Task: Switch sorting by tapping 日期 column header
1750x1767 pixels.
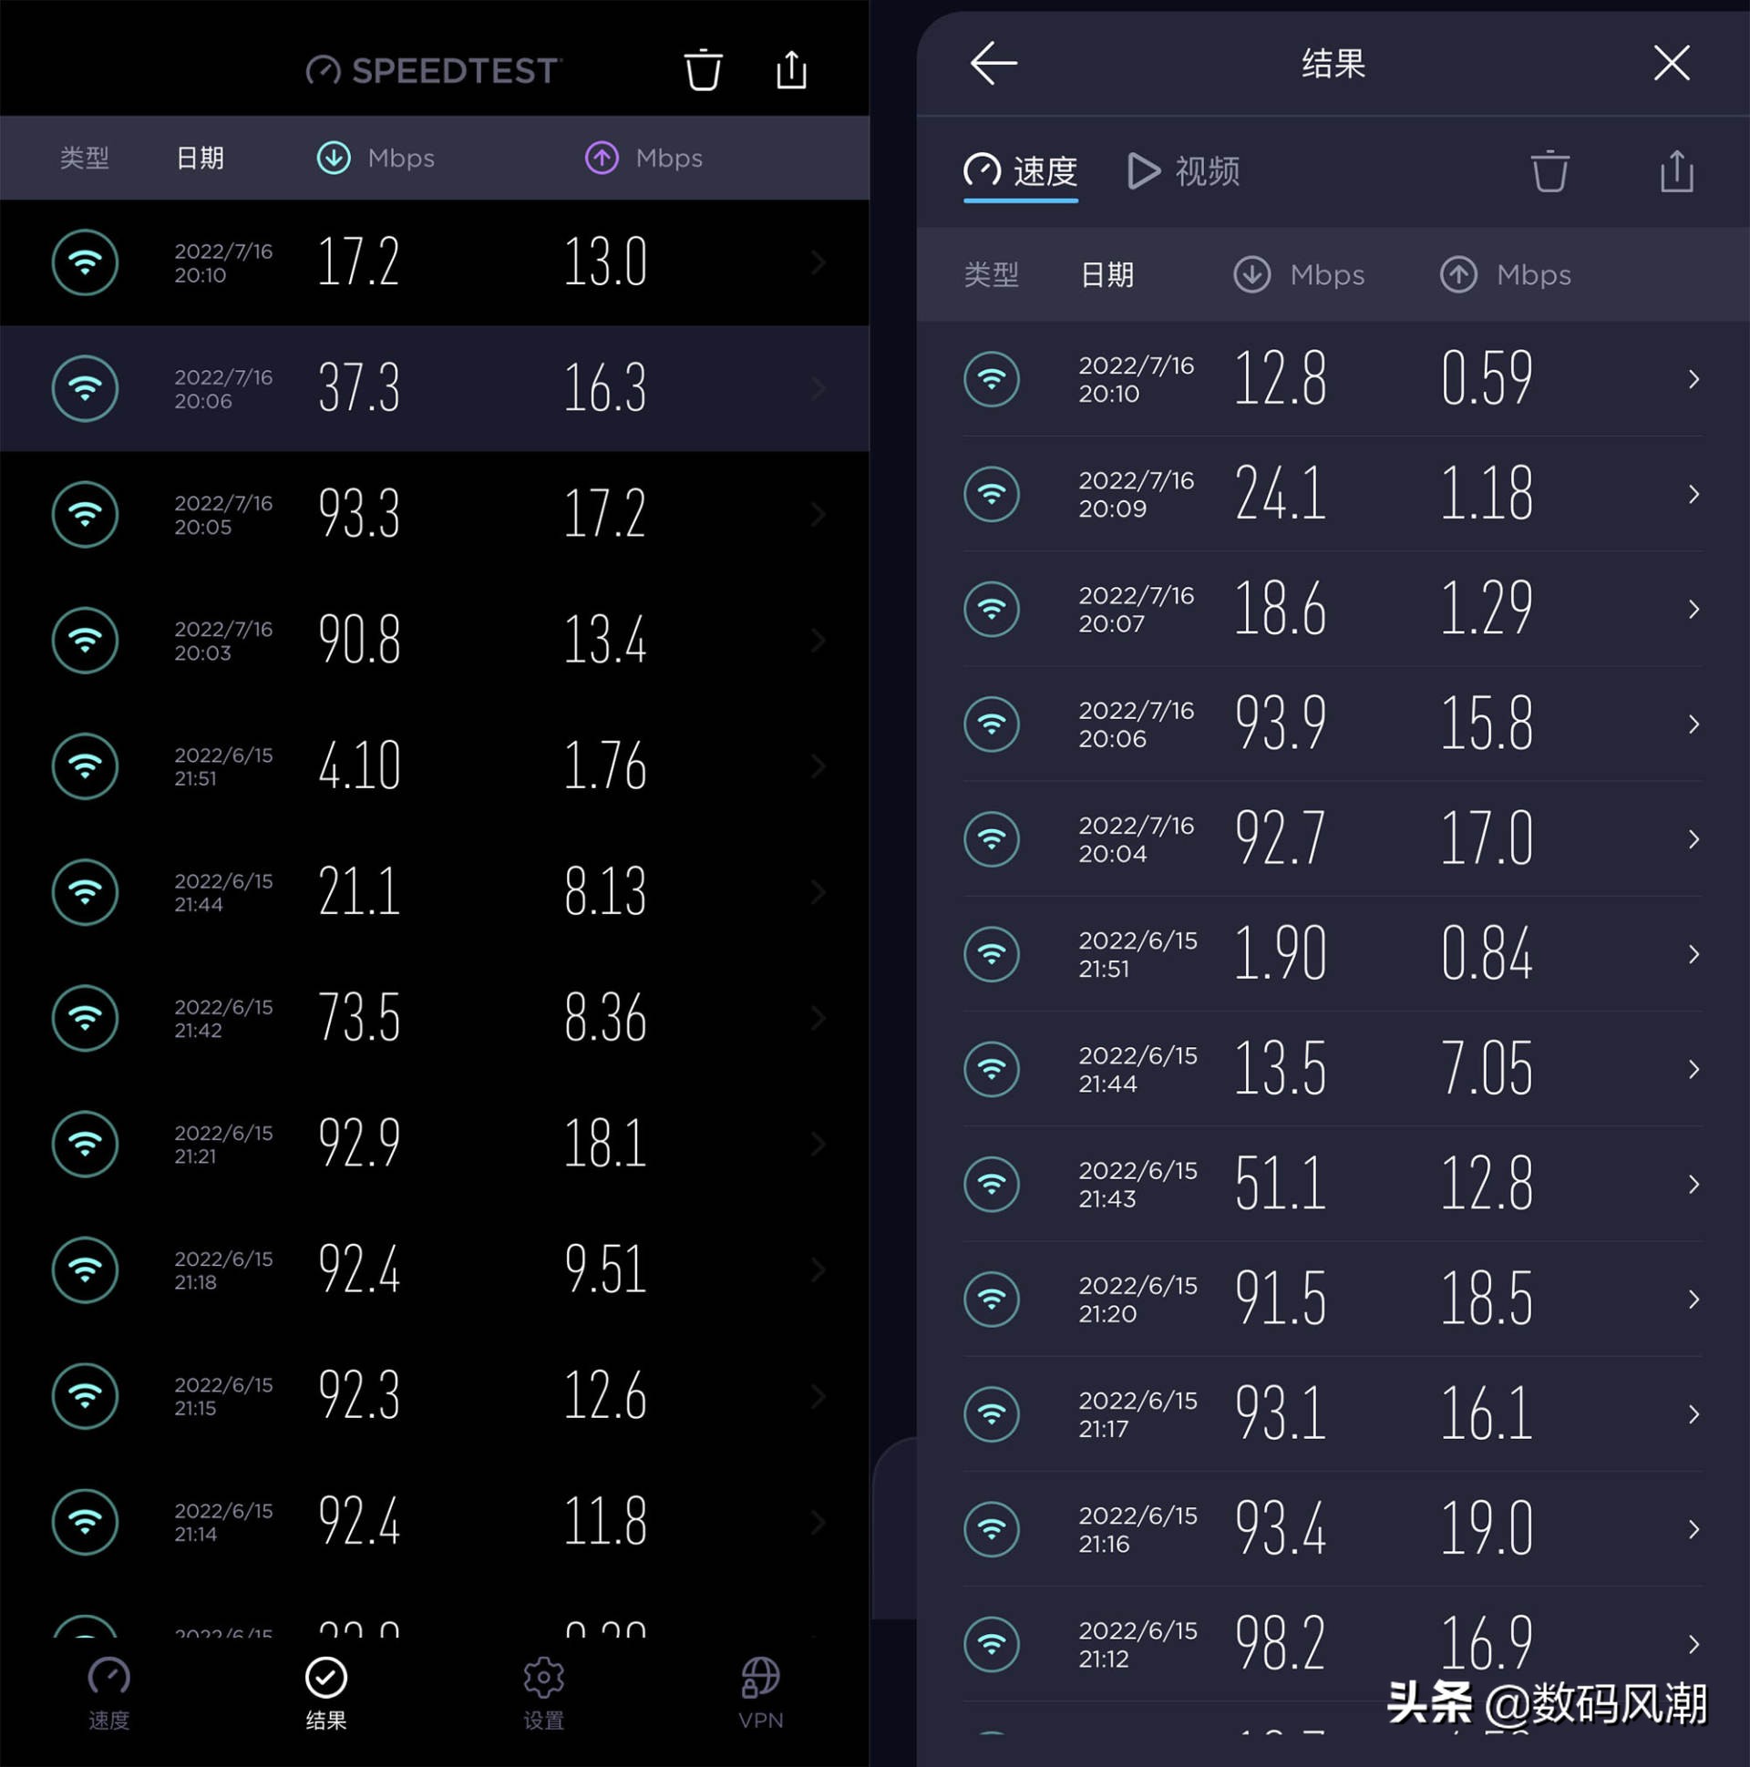Action: pos(200,158)
